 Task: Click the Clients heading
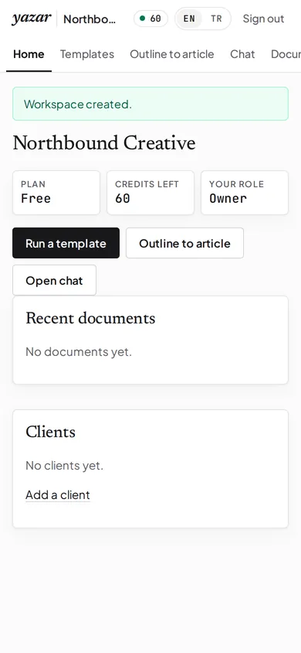51,432
